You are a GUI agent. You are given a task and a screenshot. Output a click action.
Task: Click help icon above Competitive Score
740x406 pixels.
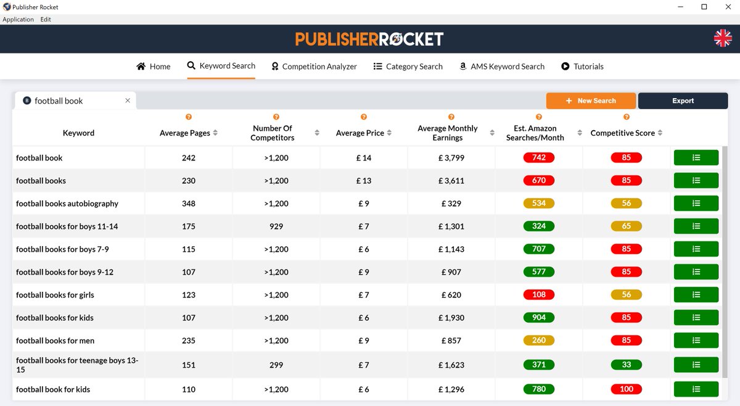click(x=627, y=117)
